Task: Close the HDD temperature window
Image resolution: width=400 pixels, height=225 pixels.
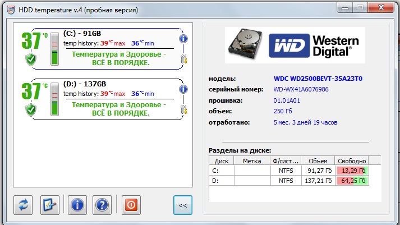Action: point(381,8)
